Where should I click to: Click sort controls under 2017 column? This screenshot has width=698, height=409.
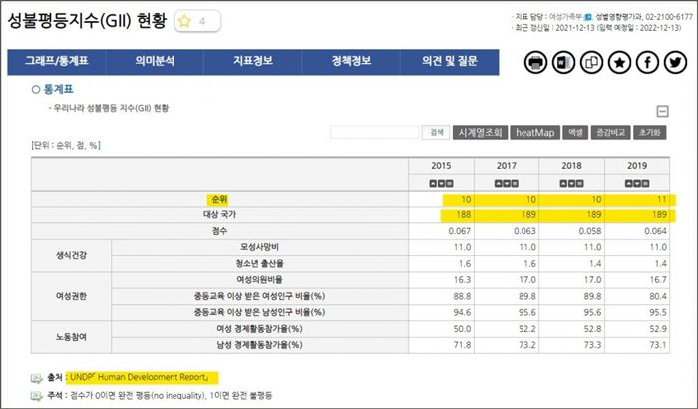click(507, 182)
